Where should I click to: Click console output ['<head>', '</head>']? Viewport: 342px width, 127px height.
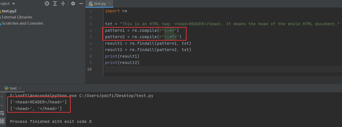36,108
